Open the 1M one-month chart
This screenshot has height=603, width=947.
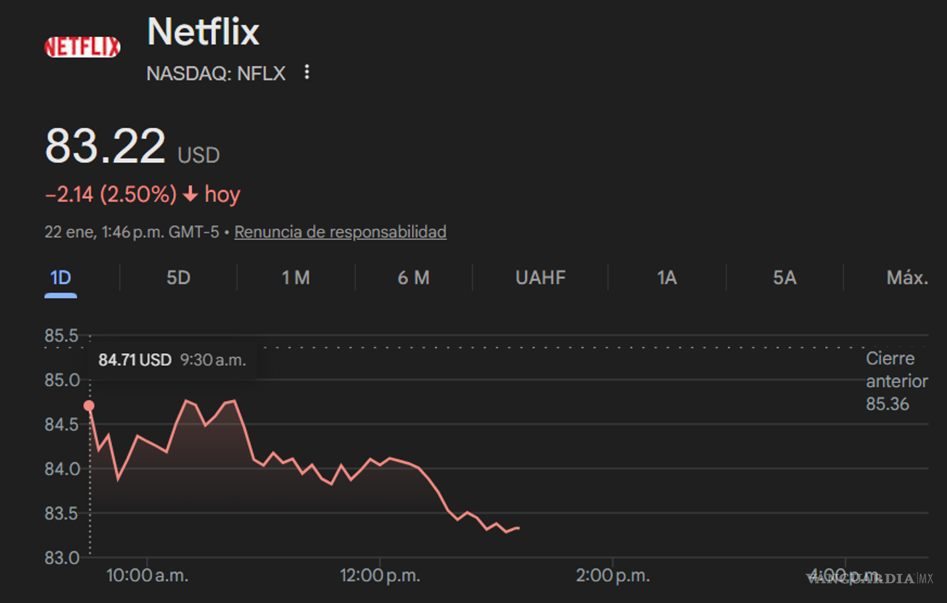(295, 278)
